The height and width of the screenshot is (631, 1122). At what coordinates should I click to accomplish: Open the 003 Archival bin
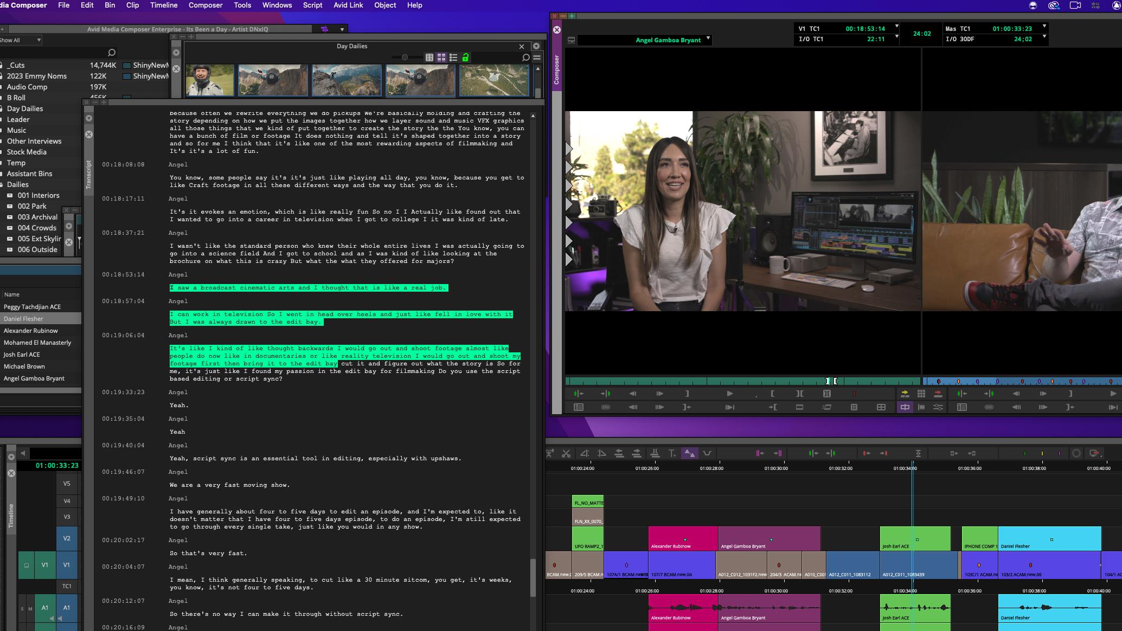pyautogui.click(x=37, y=217)
